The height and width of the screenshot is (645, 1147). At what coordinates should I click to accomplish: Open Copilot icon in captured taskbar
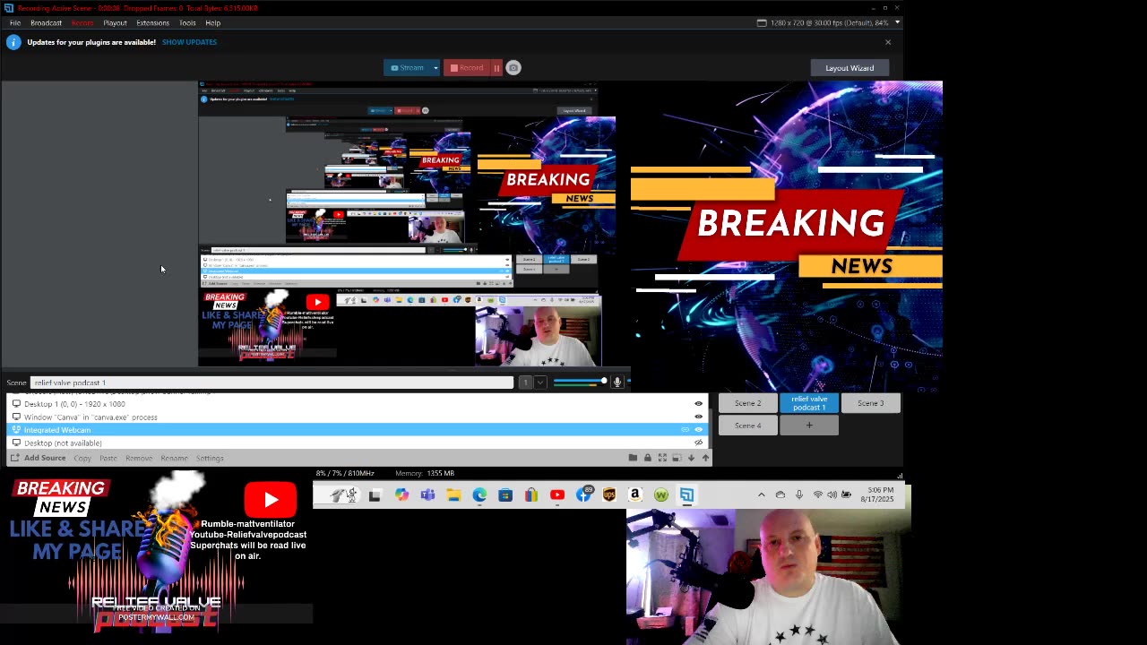[x=401, y=494]
